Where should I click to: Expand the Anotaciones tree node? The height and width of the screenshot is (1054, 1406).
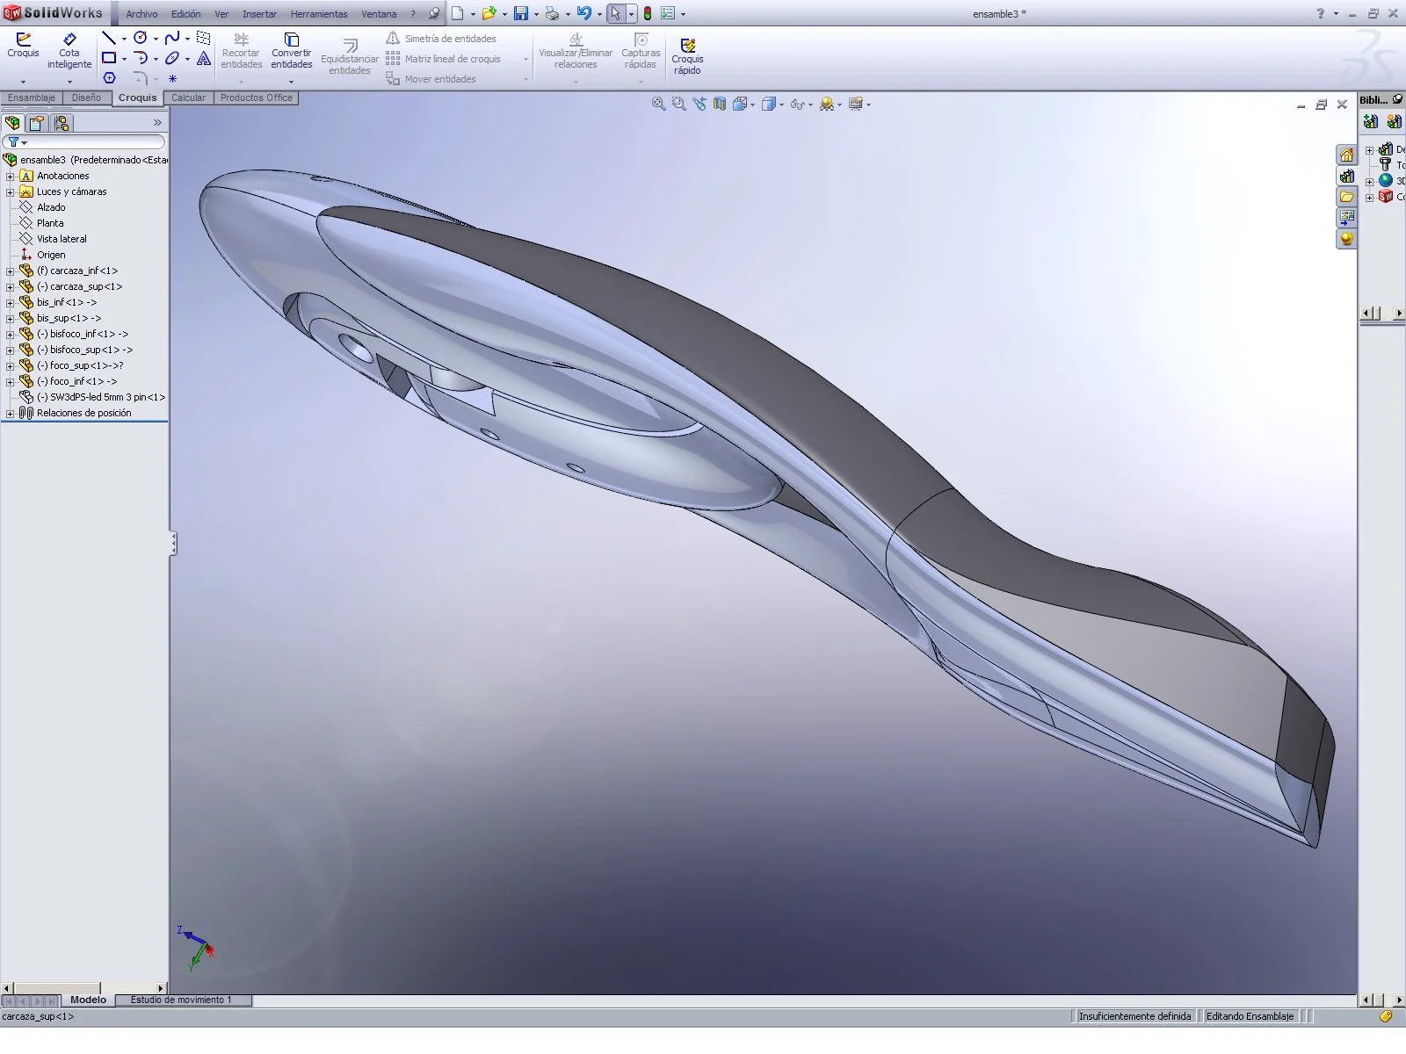(x=11, y=177)
